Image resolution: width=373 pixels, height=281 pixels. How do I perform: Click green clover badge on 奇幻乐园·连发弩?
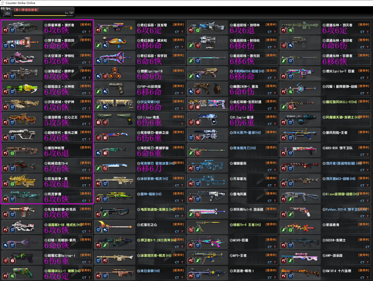(105, 30)
